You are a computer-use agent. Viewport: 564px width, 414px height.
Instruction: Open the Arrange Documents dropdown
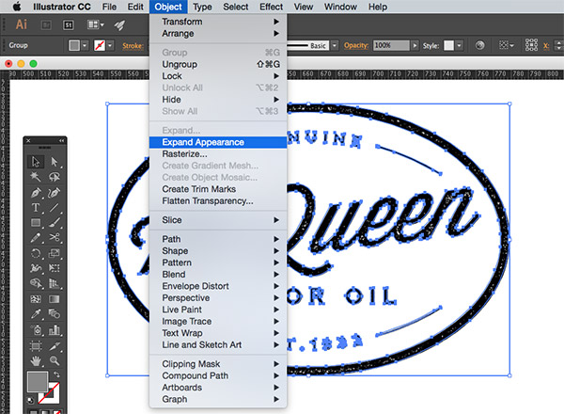point(96,24)
